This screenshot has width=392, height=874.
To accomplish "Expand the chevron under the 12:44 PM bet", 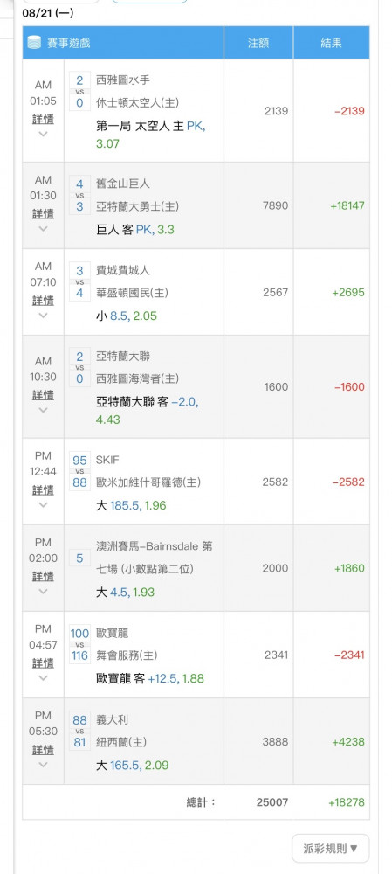I will [43, 505].
